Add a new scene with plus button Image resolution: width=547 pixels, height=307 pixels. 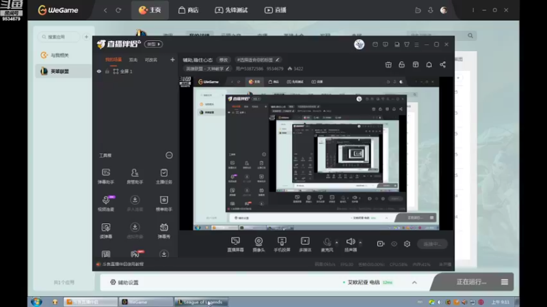(x=172, y=60)
